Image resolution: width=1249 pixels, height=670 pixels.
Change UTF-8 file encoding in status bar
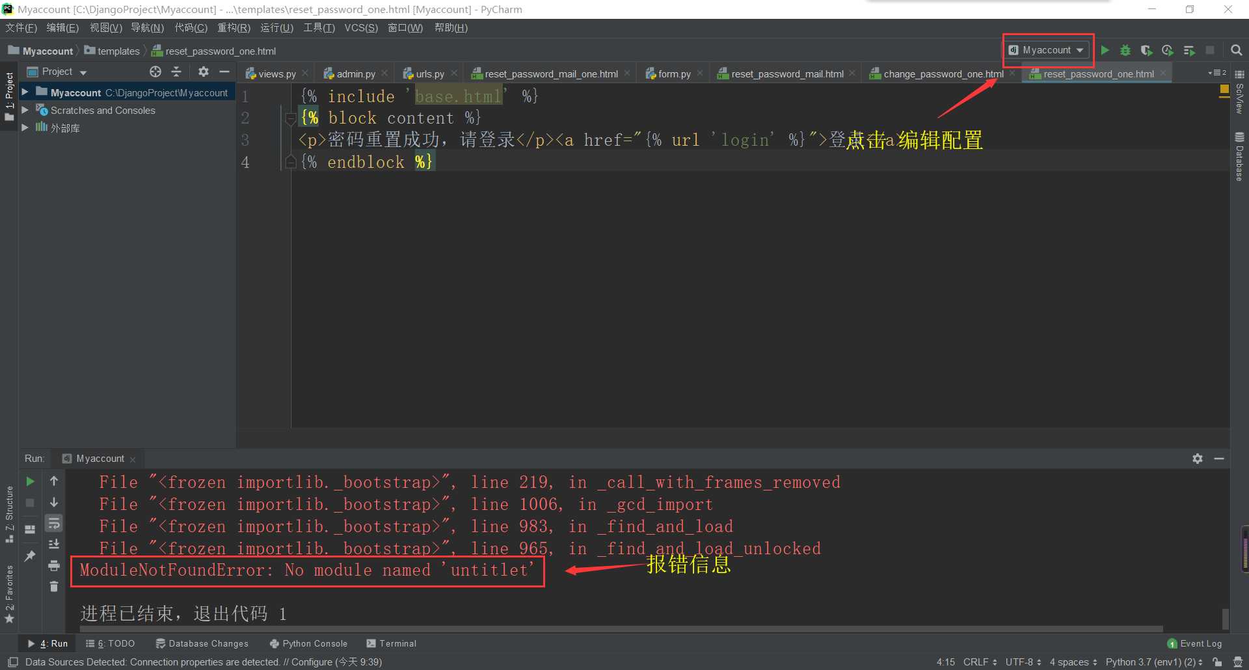click(x=1023, y=662)
